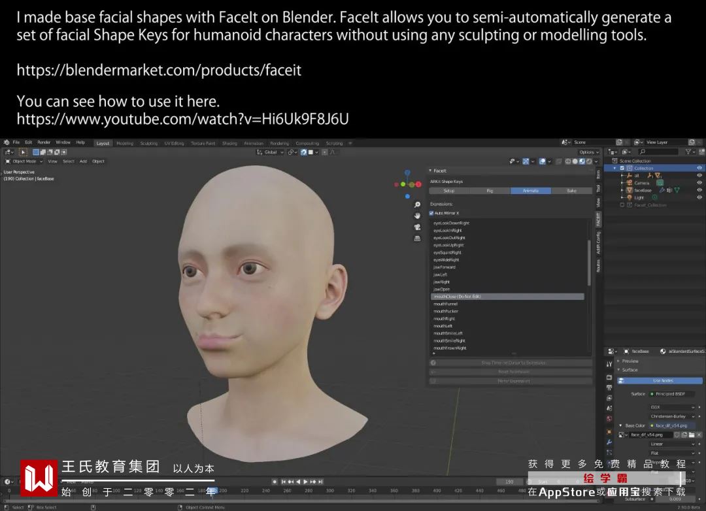This screenshot has width=706, height=511.
Task: Click the current frame 190 field in timeline
Action: (x=509, y=482)
